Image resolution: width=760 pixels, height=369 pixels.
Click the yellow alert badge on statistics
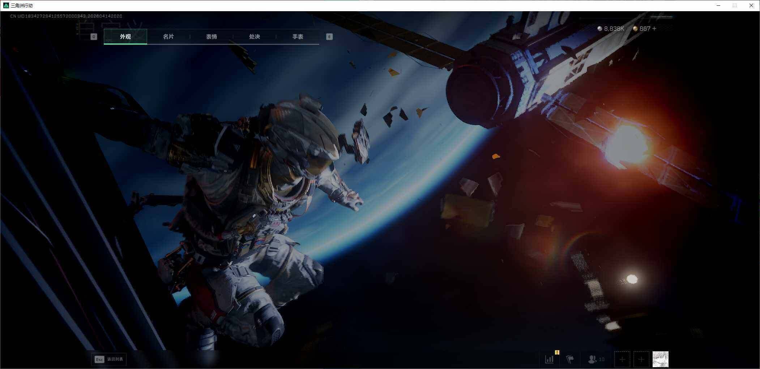(x=557, y=352)
